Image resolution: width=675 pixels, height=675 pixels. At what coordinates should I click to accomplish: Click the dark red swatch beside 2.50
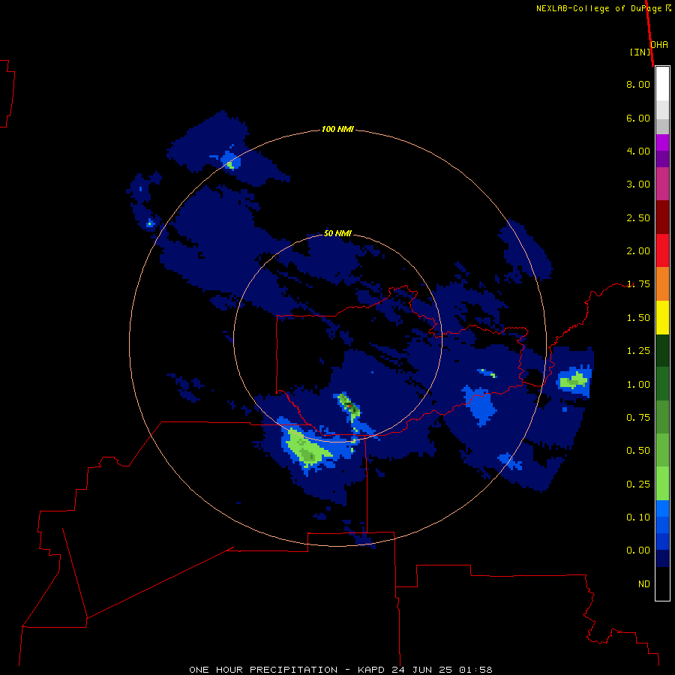pos(662,217)
